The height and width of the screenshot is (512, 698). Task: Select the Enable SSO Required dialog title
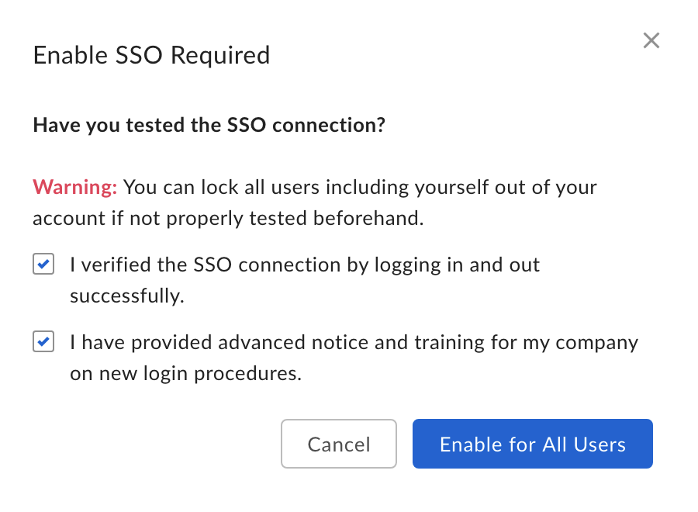(151, 54)
